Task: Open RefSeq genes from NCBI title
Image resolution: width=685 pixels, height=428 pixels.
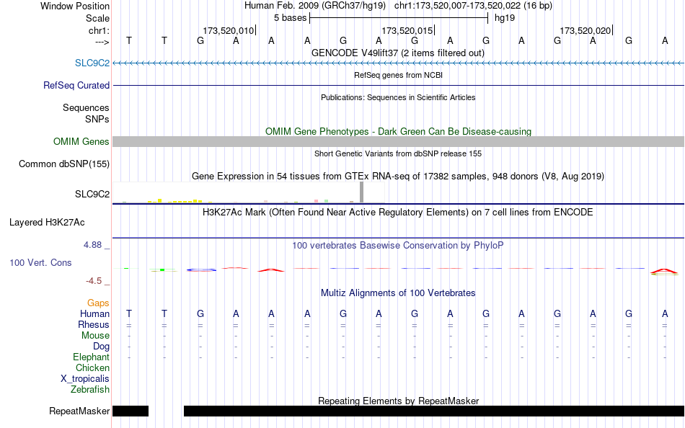Action: [398, 75]
